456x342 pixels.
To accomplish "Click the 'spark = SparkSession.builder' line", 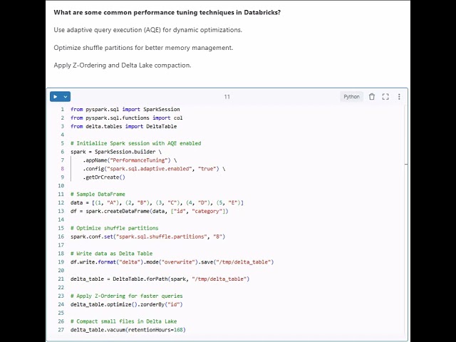I will point(116,152).
